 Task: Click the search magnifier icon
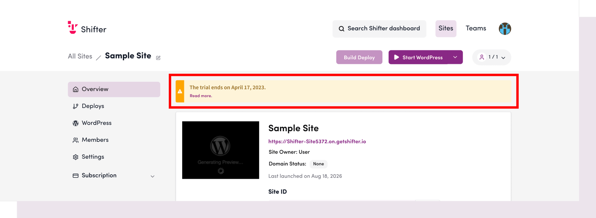click(x=341, y=29)
